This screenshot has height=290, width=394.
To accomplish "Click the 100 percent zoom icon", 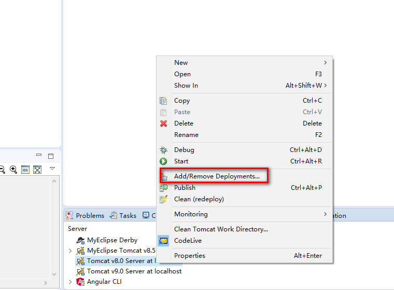I will (25, 170).
